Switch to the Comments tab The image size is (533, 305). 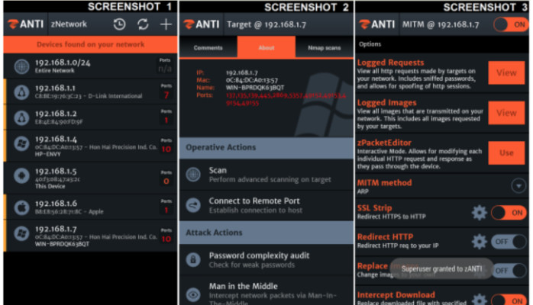208,48
